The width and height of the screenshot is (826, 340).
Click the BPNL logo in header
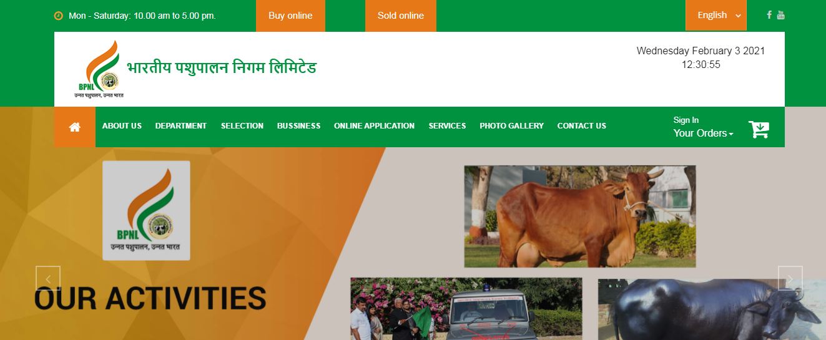click(97, 69)
